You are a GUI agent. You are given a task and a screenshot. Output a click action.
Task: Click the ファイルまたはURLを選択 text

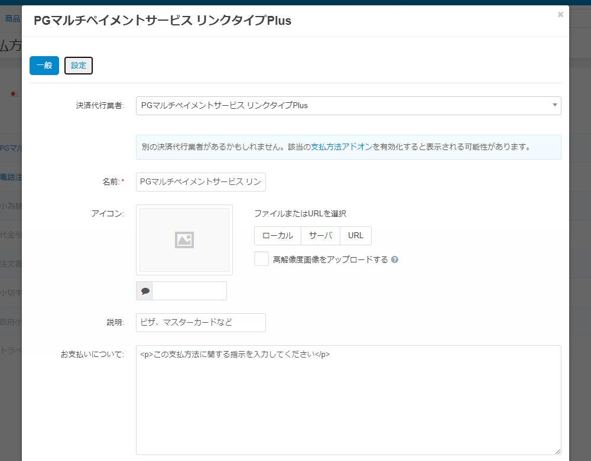(x=300, y=214)
